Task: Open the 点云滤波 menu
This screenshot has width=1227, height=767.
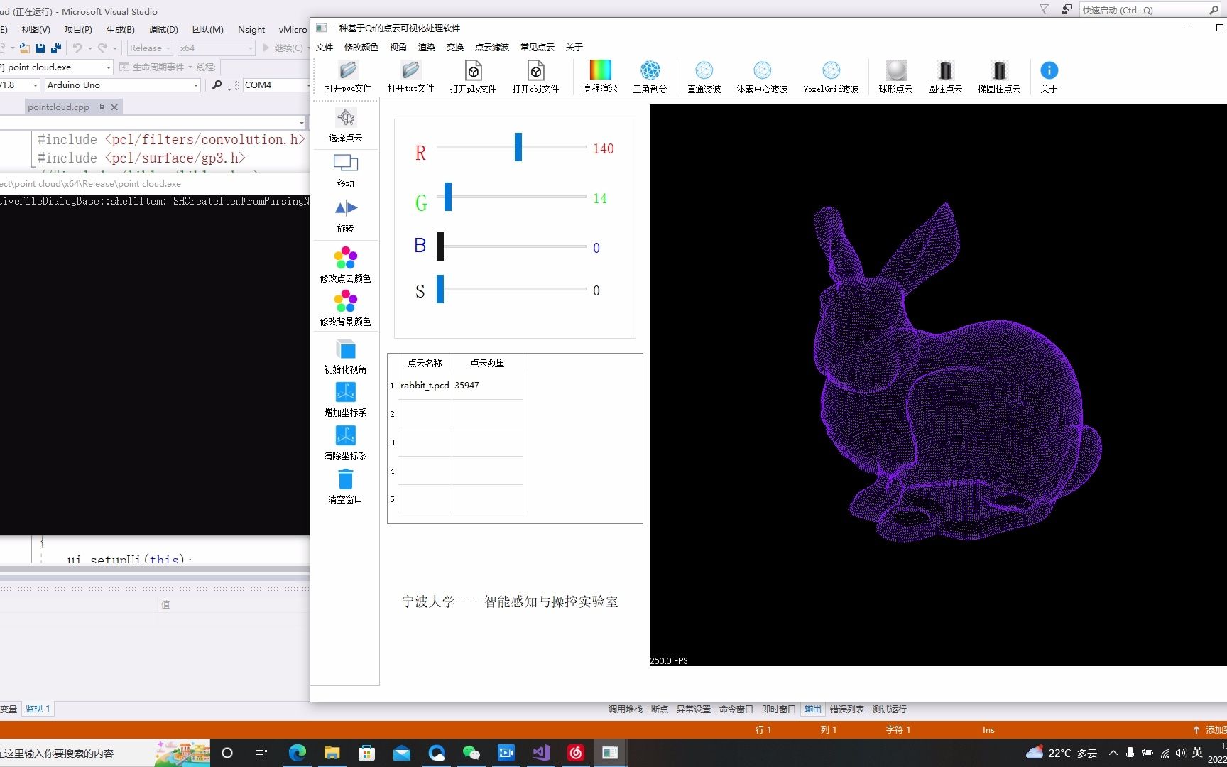Action: [491, 47]
